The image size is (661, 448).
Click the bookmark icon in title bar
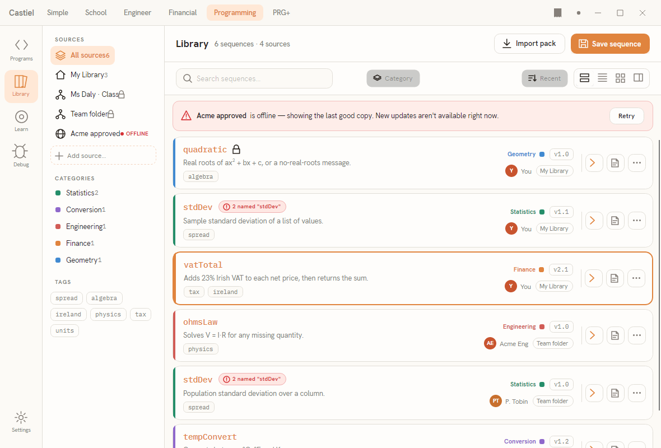point(557,13)
